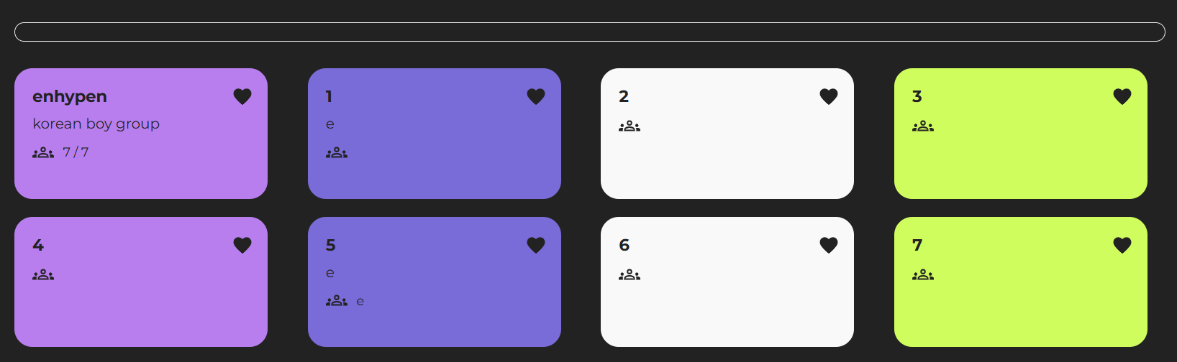
Task: Click group members icon on card 3
Action: tap(923, 126)
